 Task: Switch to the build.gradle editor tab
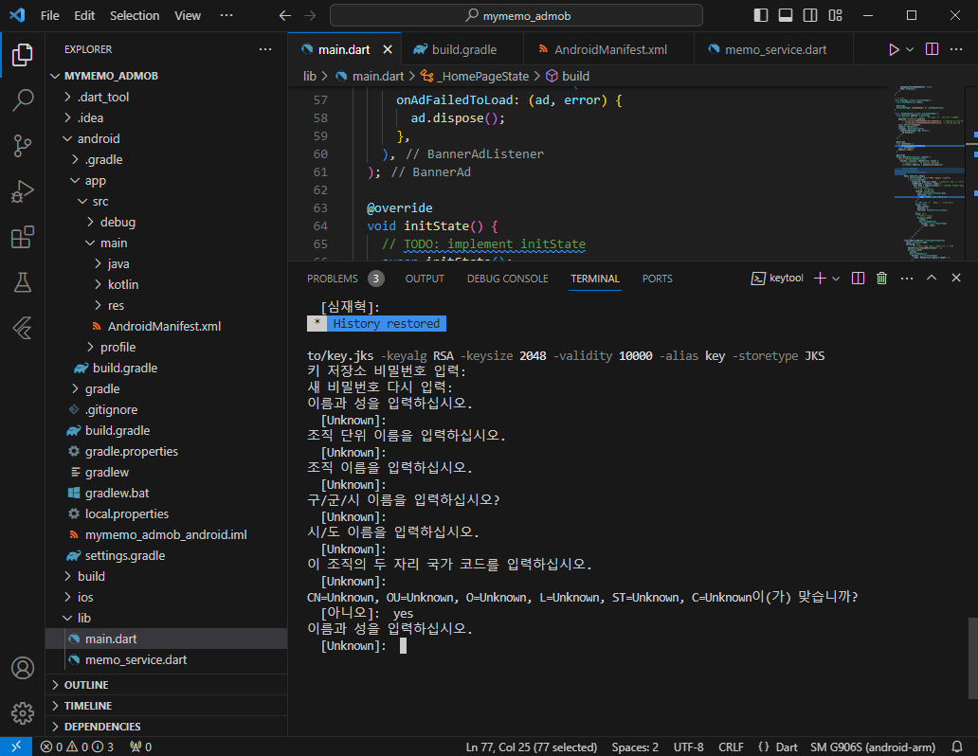(x=462, y=49)
